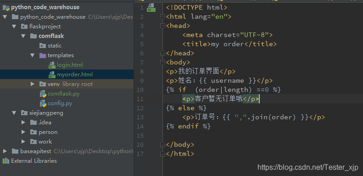
Task: Click the '{% endif %}' statement
Action: point(188,127)
